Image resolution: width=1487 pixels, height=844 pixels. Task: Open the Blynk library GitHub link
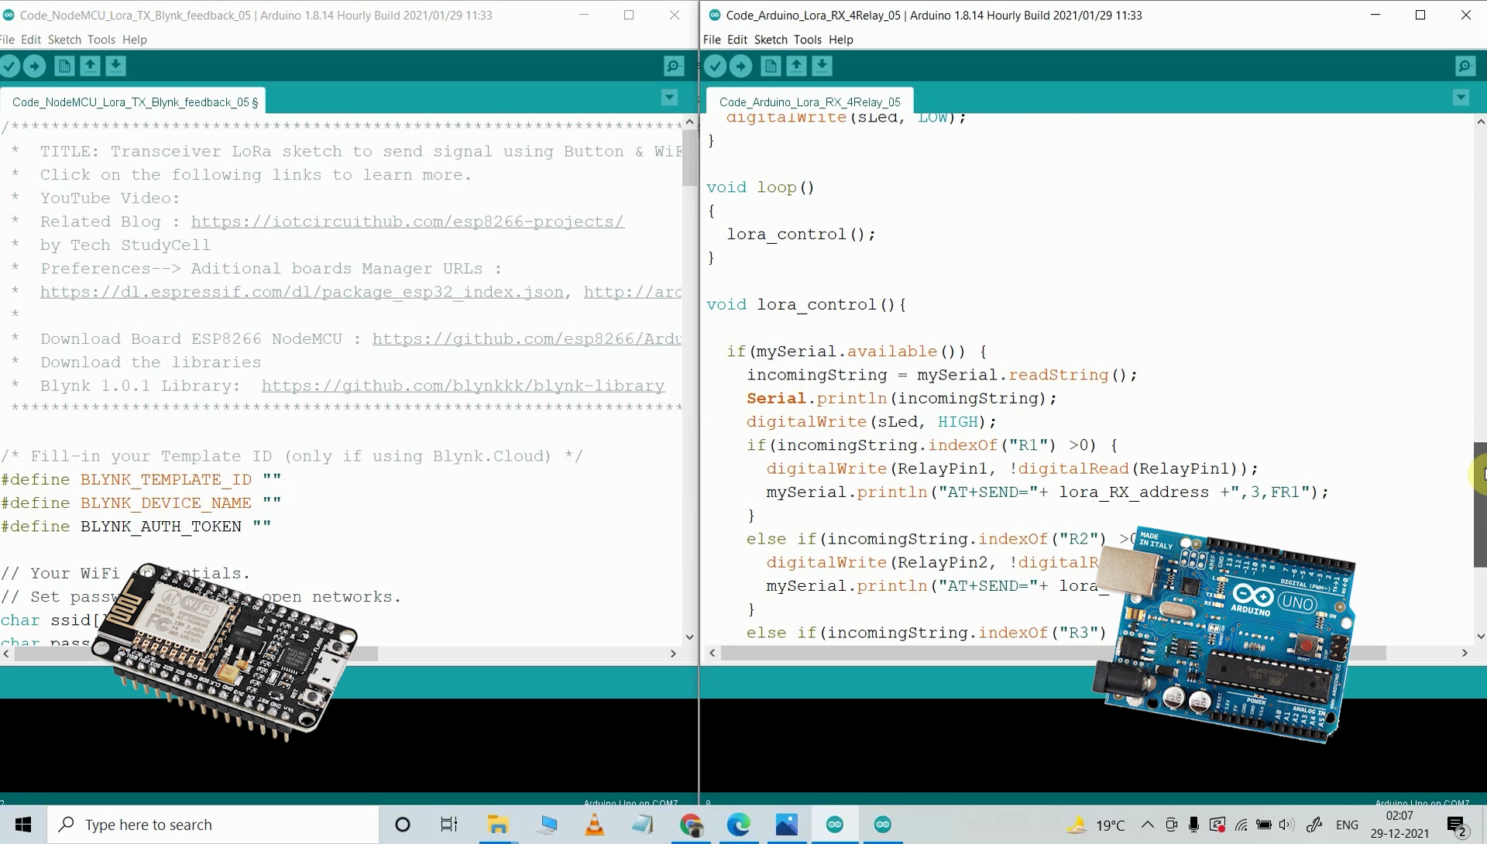tap(462, 386)
